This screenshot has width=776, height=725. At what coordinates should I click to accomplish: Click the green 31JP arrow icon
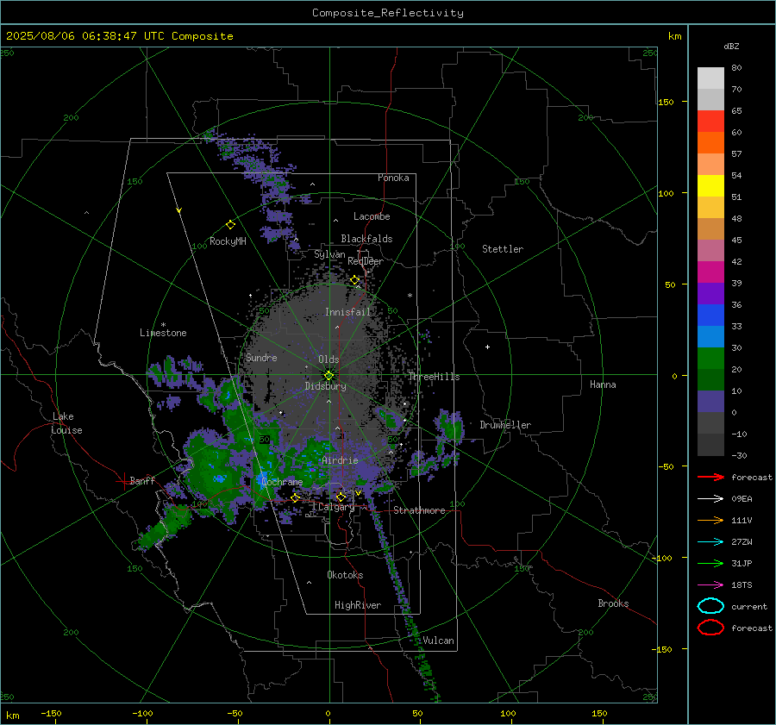pos(710,563)
